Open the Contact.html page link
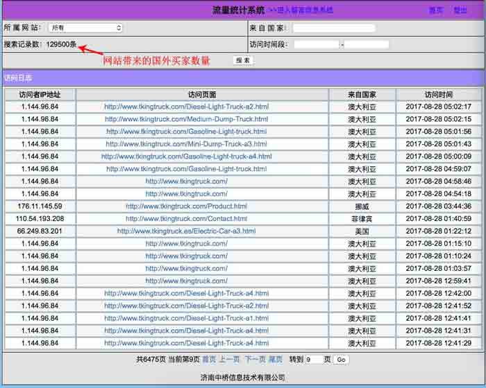The width and height of the screenshot is (486, 388). [186, 219]
